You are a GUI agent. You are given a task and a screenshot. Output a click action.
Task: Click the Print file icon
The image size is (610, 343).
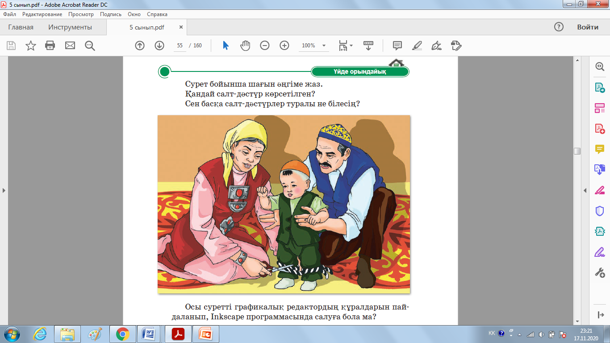(50, 46)
